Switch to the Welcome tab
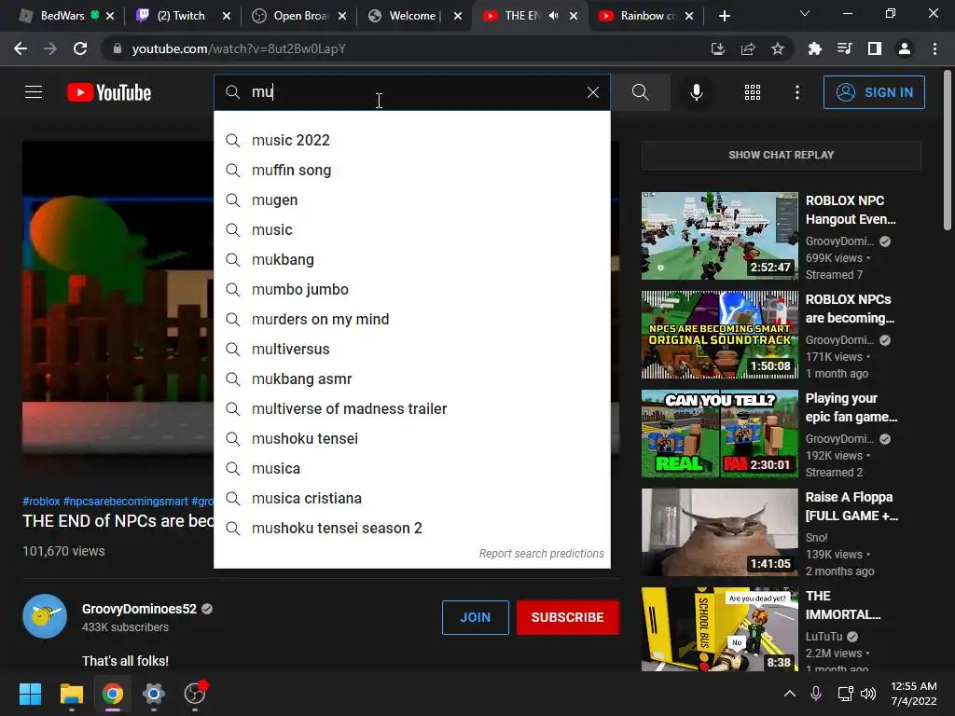 (x=411, y=16)
